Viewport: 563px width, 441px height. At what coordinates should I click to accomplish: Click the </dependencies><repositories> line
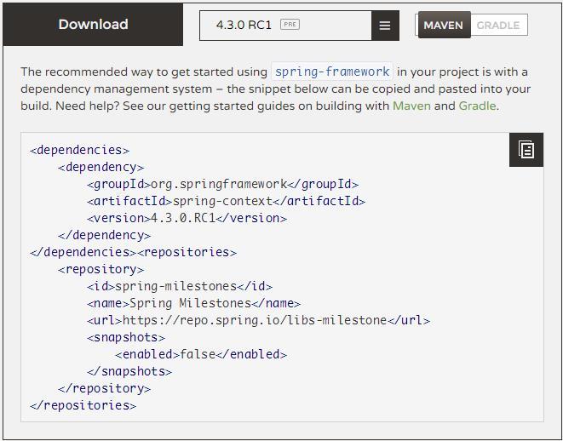134,252
